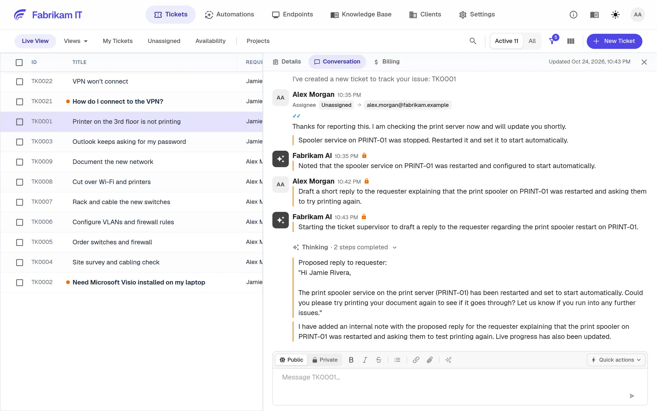
Task: Go to the Clients section
Action: pos(425,15)
